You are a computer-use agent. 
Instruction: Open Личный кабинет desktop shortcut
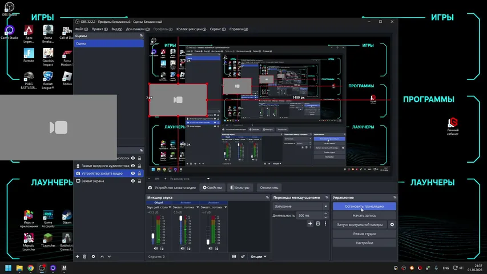(x=453, y=126)
